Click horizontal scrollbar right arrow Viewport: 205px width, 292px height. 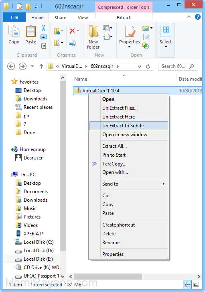click(x=199, y=277)
